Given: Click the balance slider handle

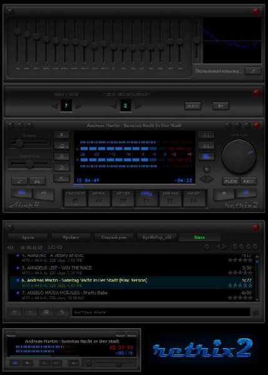Looking at the screenshot, I should tap(29, 164).
